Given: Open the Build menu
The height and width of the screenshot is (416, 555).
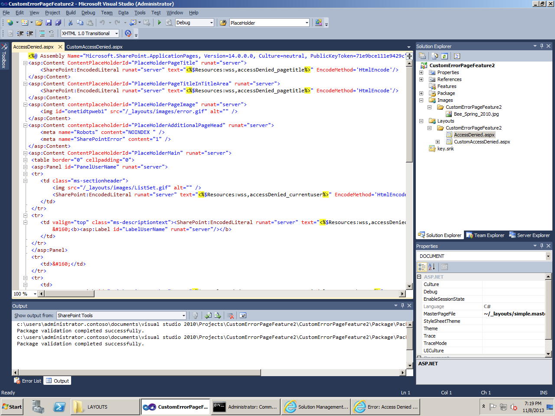Looking at the screenshot, I should 71,13.
